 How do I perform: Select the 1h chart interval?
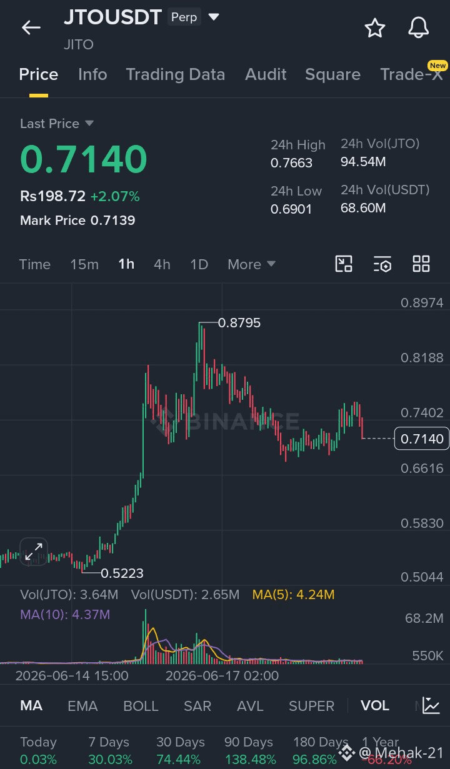126,264
